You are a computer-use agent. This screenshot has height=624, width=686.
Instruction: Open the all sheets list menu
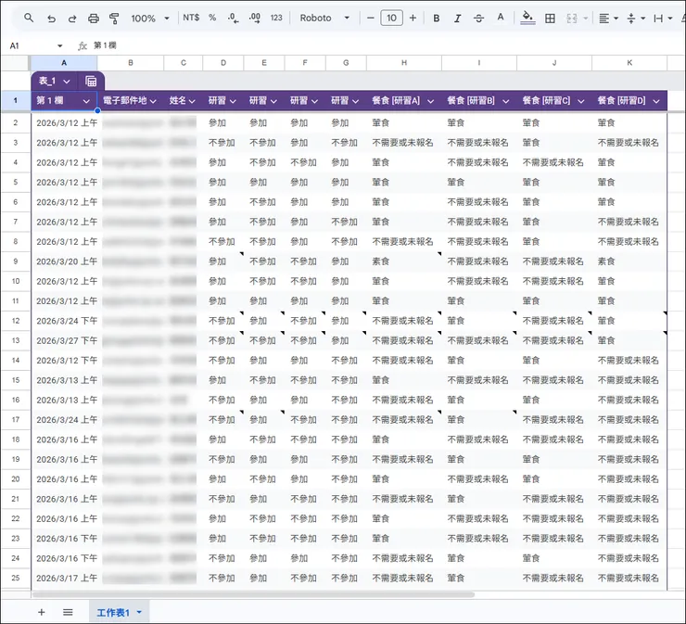coord(68,612)
